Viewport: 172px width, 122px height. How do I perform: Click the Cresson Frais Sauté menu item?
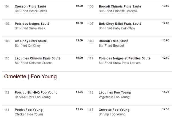[x=30, y=6]
